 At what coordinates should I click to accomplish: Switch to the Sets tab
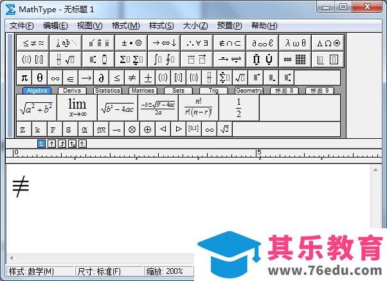tap(178, 91)
